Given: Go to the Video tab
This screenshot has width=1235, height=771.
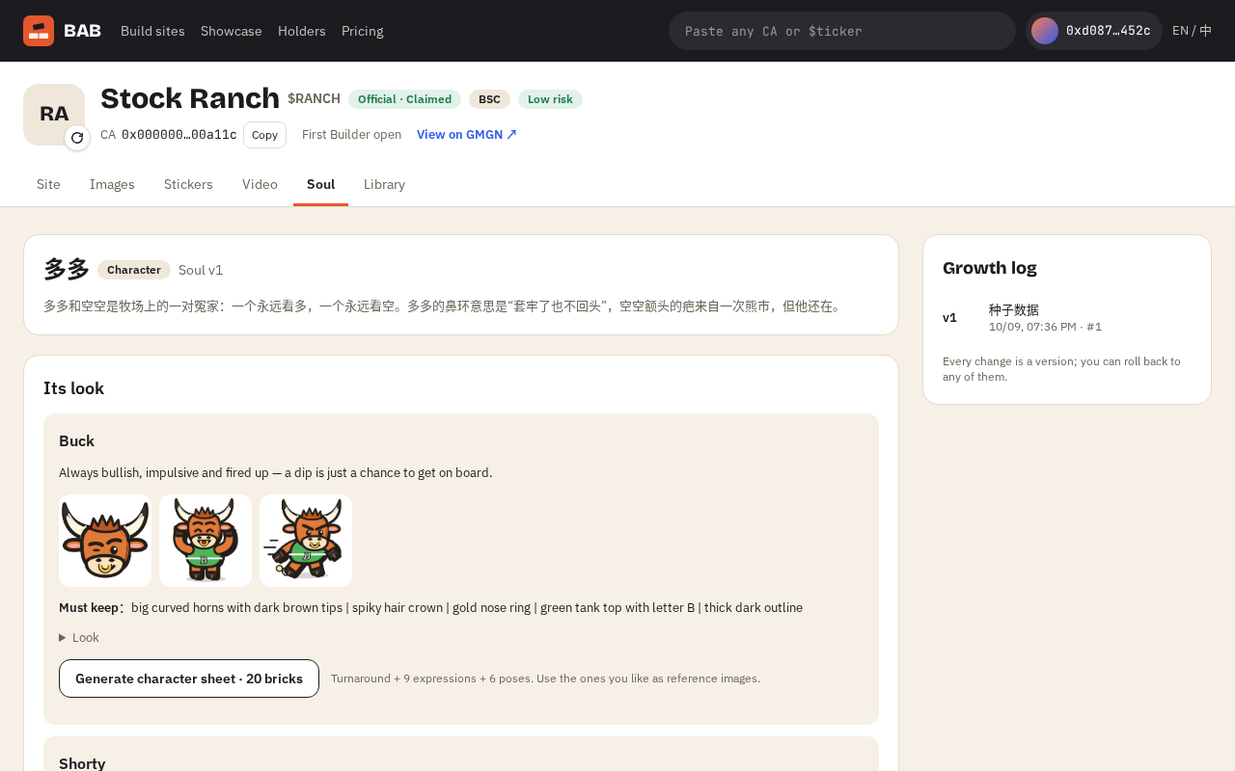Looking at the screenshot, I should click(260, 184).
